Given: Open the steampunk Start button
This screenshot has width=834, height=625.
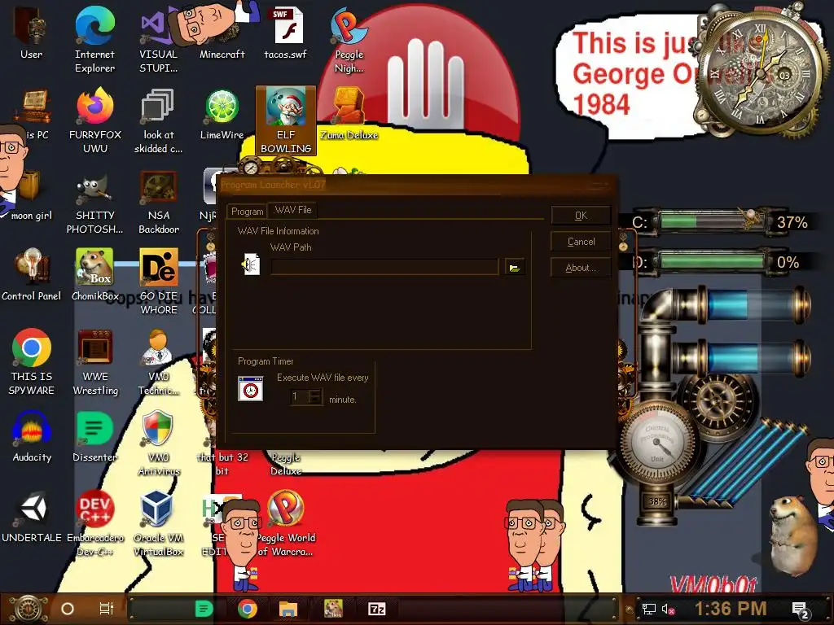Looking at the screenshot, I should click(28, 609).
